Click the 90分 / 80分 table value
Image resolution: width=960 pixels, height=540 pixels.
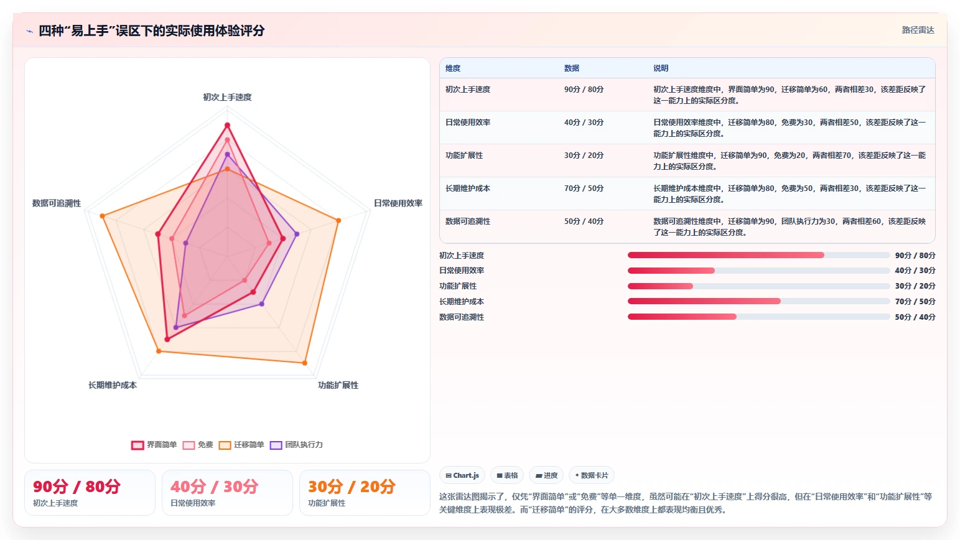point(584,90)
